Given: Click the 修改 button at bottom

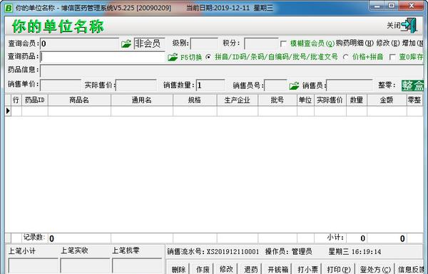Looking at the screenshot, I should [226, 269].
